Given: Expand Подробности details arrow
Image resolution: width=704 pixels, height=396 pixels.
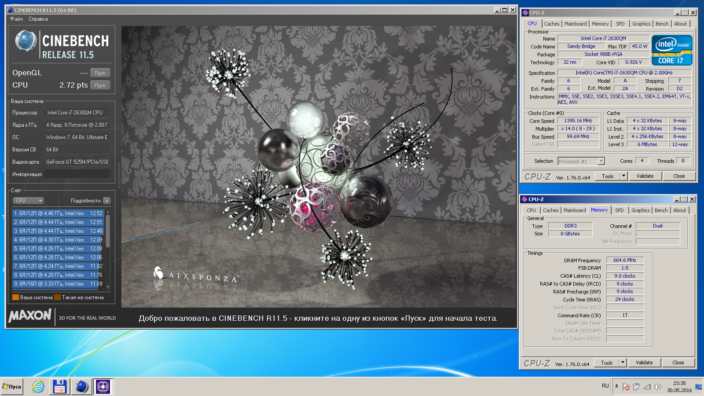Looking at the screenshot, I should (107, 201).
